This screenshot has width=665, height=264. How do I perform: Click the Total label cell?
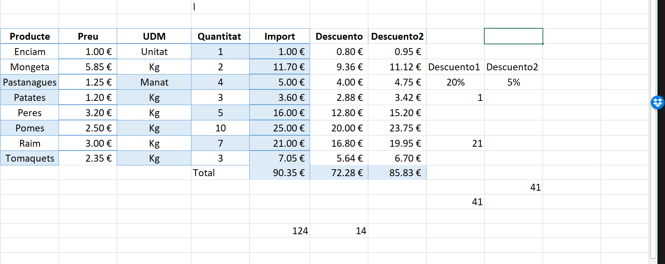point(220,173)
